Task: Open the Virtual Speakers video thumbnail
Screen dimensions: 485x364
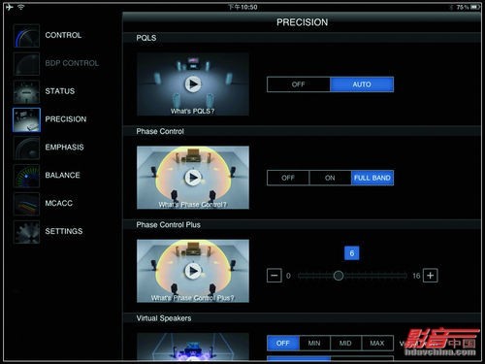Action: pyautogui.click(x=193, y=347)
